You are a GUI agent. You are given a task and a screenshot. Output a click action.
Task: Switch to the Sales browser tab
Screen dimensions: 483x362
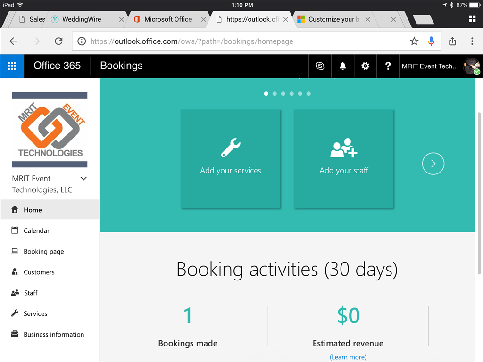(x=32, y=19)
